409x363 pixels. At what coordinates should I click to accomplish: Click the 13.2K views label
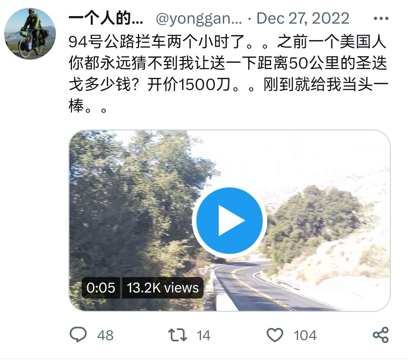[163, 288]
